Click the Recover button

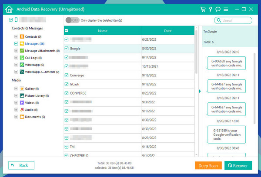238,165
